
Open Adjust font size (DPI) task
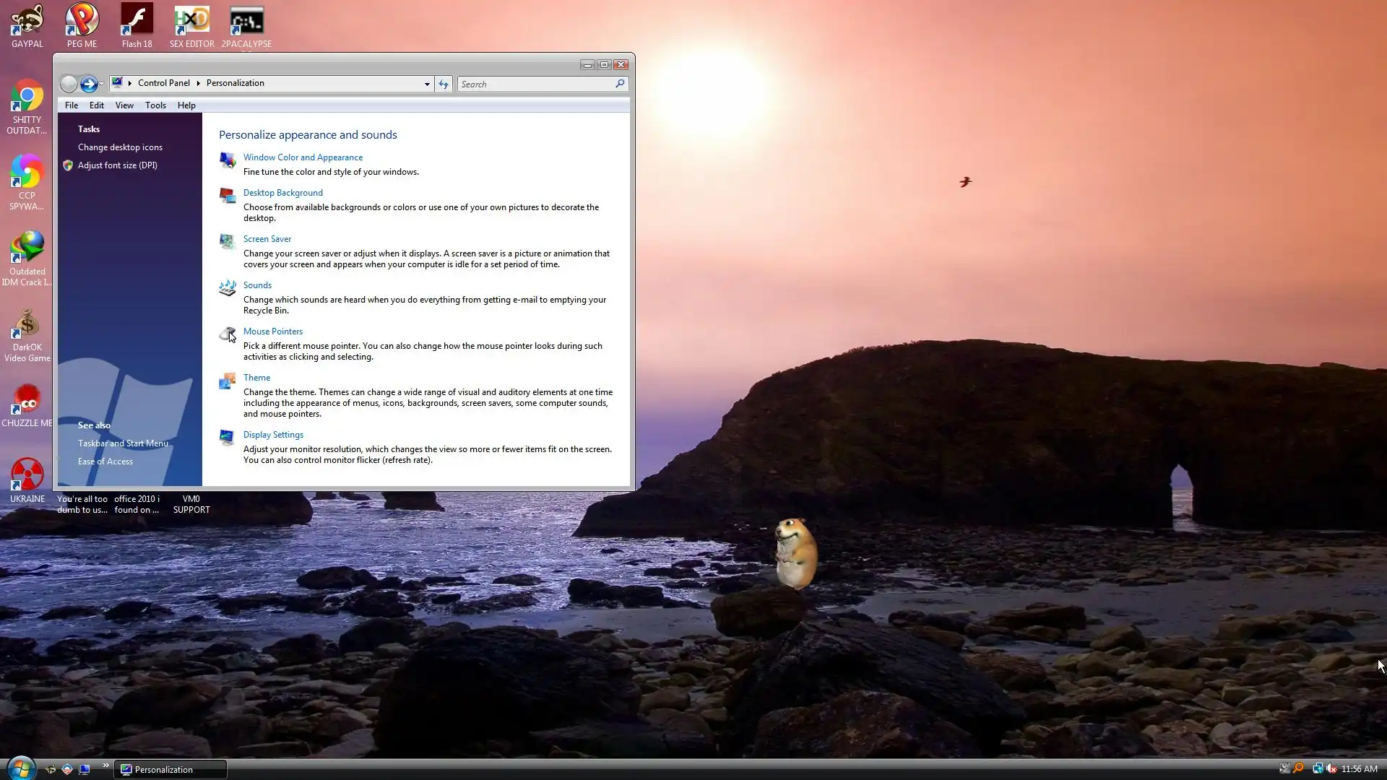[117, 165]
